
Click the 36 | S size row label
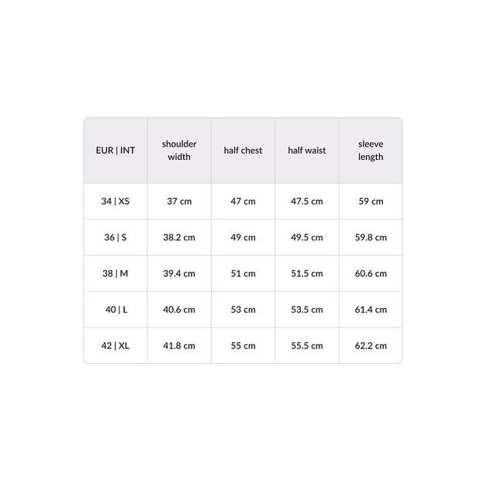[x=116, y=237]
